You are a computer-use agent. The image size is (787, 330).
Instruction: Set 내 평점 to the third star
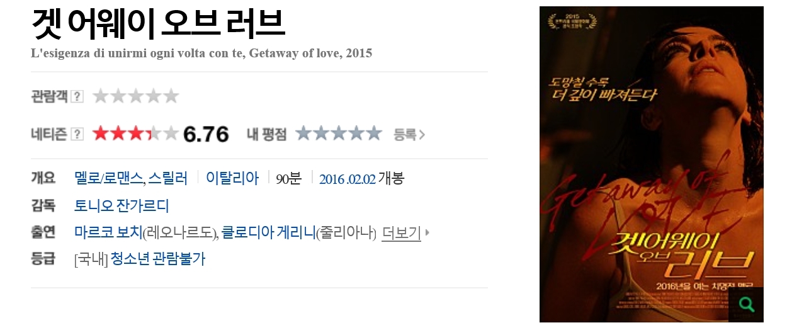pyautogui.click(x=339, y=134)
